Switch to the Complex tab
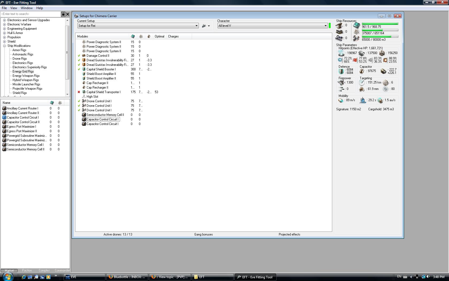 point(44,271)
